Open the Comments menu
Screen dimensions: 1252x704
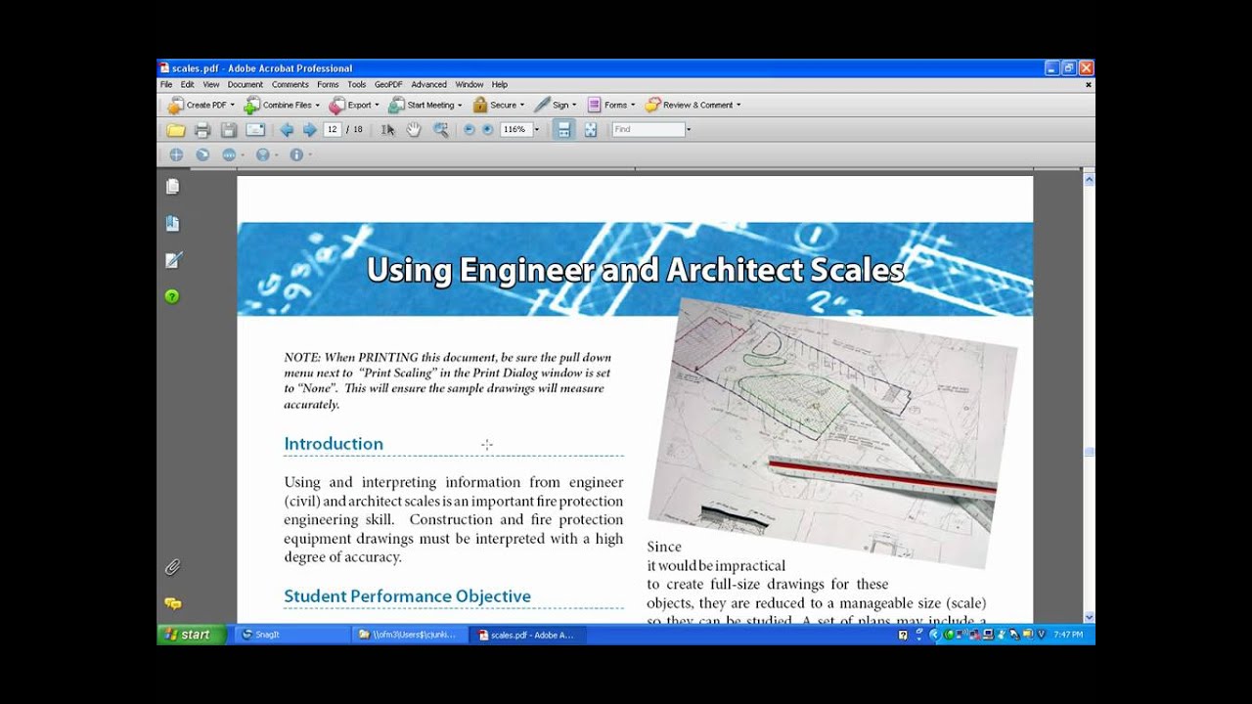(x=291, y=85)
